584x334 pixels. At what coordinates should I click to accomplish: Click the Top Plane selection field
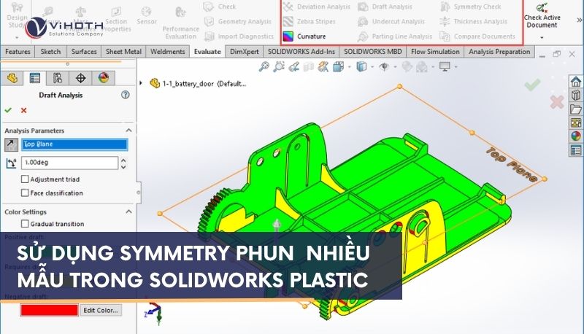pyautogui.click(x=74, y=144)
